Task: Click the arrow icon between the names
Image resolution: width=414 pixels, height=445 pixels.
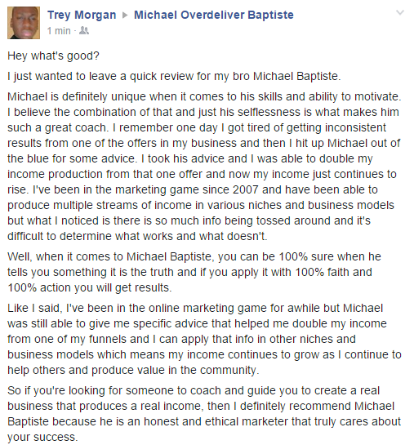Action: [125, 16]
